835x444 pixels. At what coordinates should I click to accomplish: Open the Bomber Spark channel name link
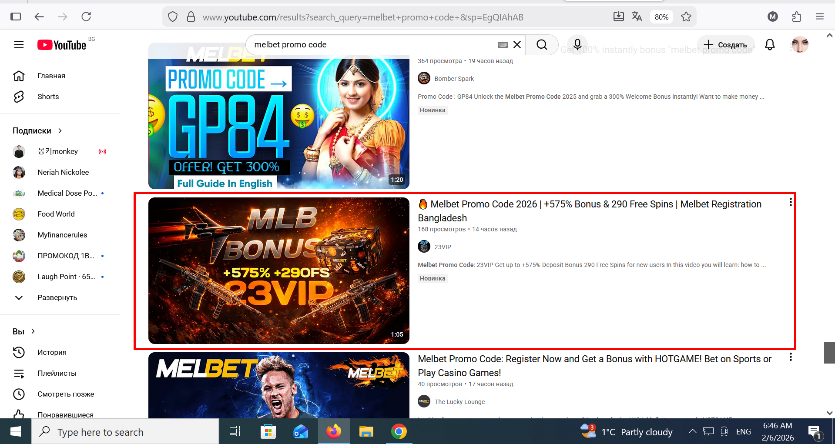pyautogui.click(x=454, y=79)
